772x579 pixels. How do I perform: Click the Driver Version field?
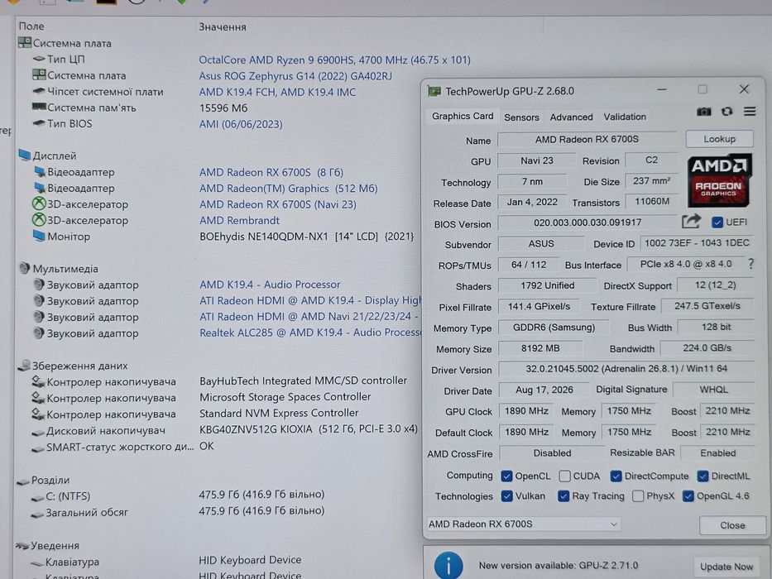626,369
